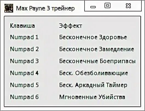Select the 'Эффект' column header
The width and height of the screenshot is (145, 111).
[x=71, y=26]
